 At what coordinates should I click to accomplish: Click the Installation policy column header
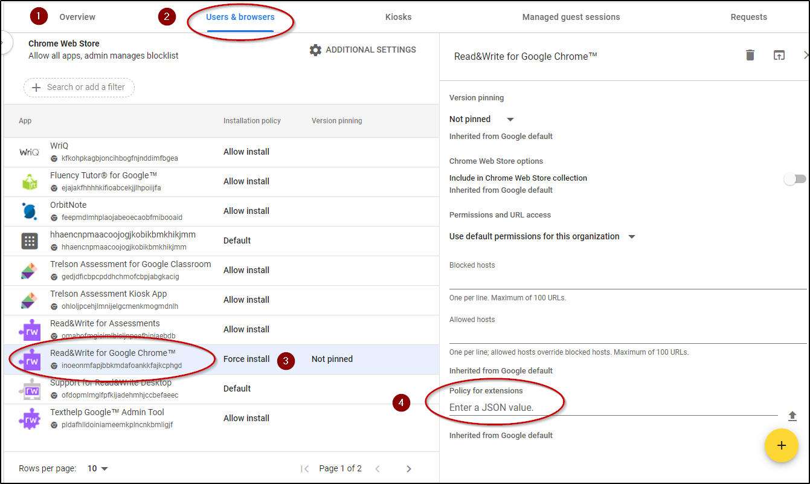[x=252, y=121]
